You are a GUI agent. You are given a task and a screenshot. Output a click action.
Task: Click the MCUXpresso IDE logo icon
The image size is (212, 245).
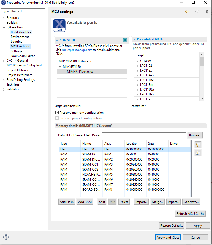point(59,26)
